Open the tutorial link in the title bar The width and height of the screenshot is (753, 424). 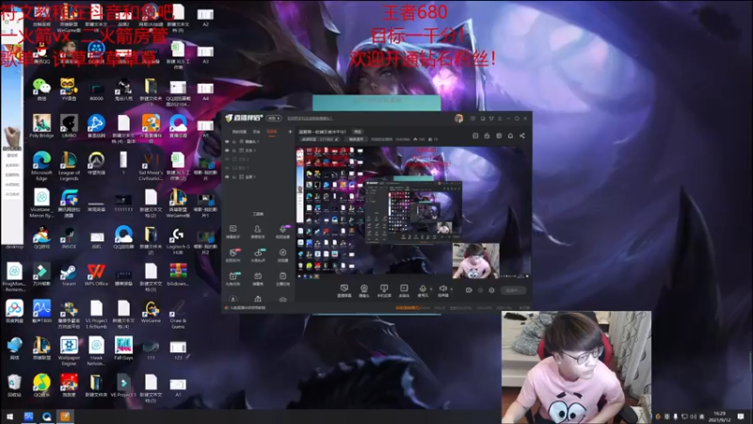coord(310,119)
